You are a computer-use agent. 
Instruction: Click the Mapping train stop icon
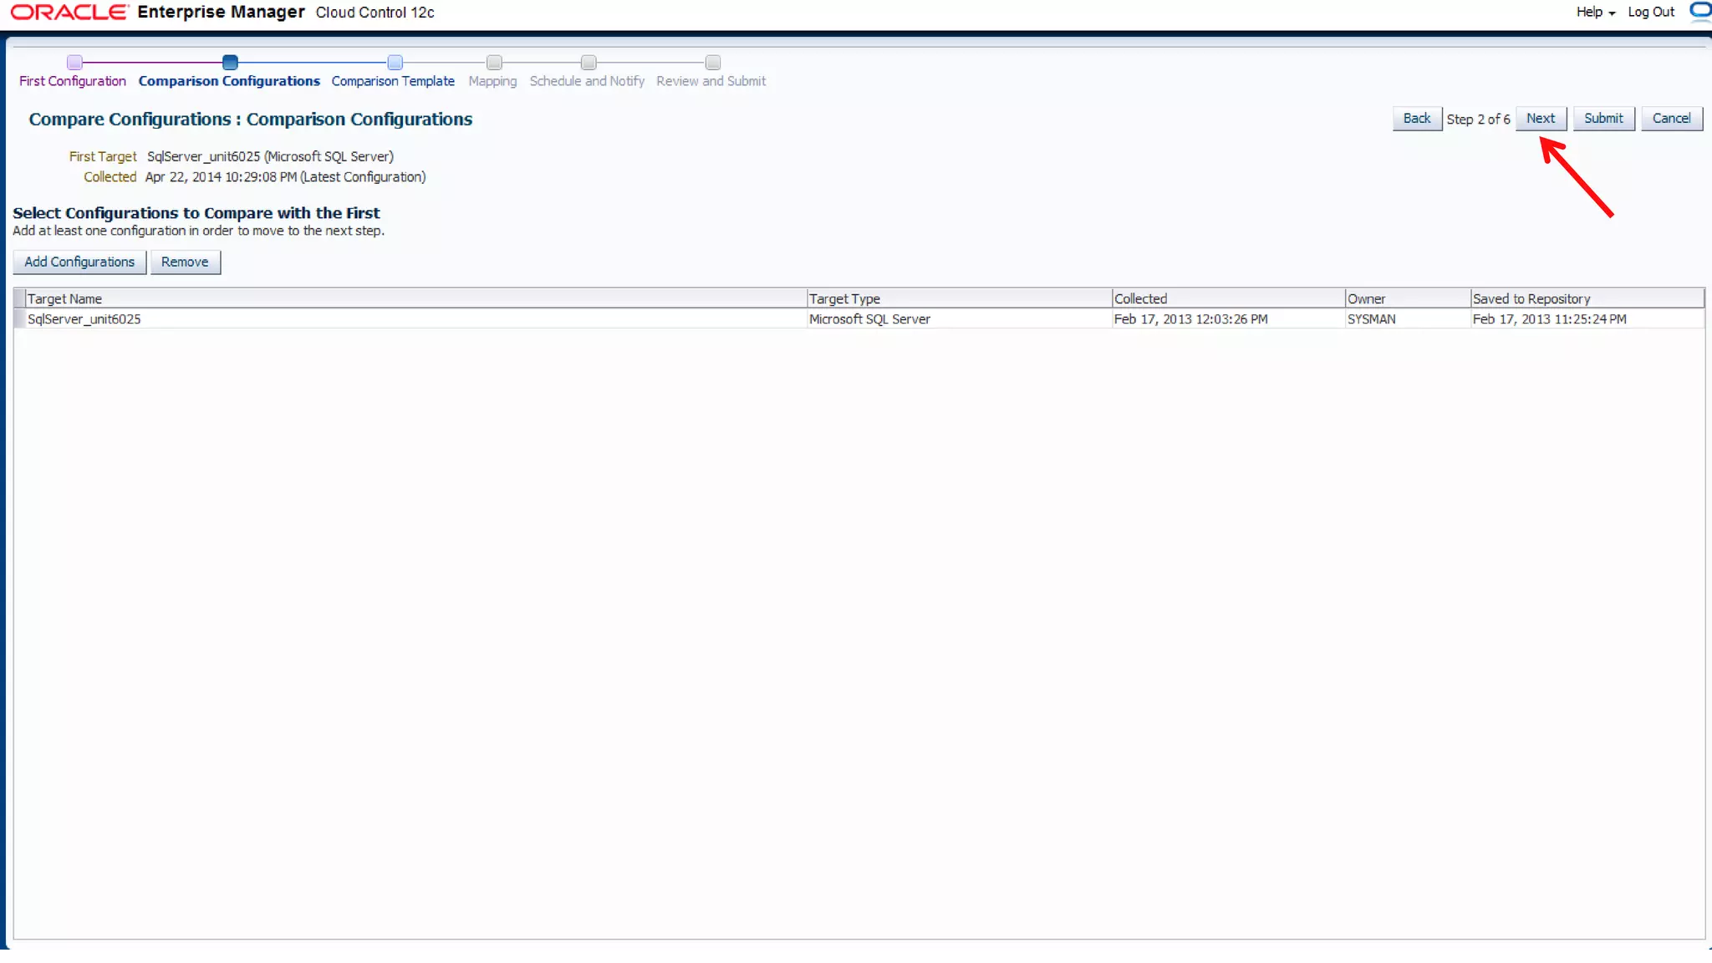point(494,62)
